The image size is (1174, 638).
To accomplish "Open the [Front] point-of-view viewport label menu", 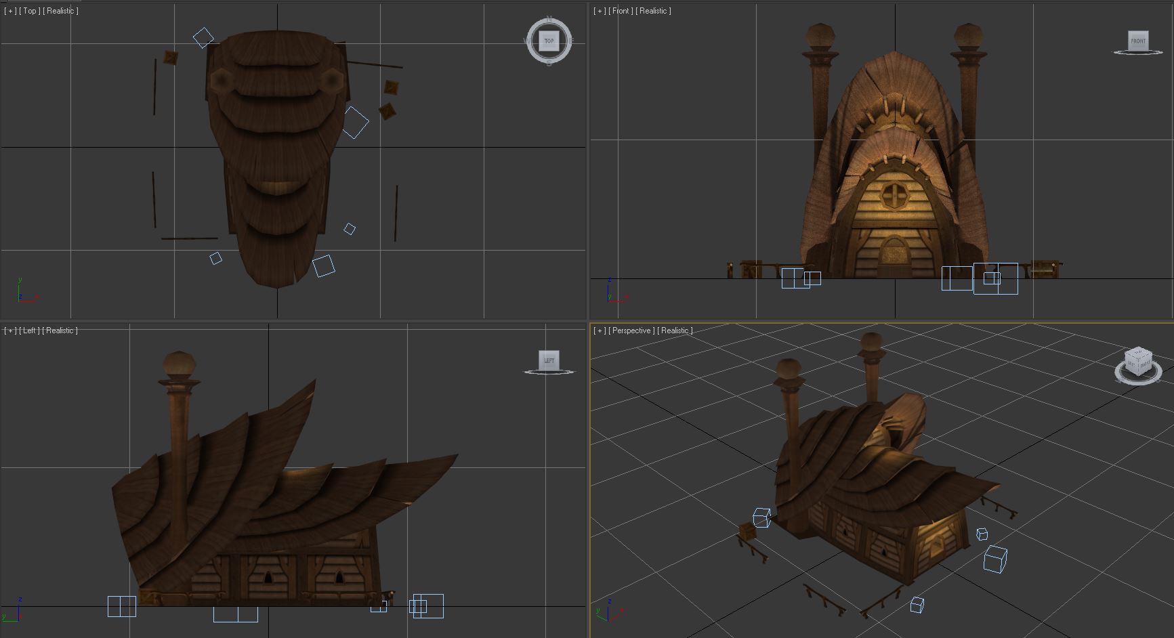I will (621, 11).
